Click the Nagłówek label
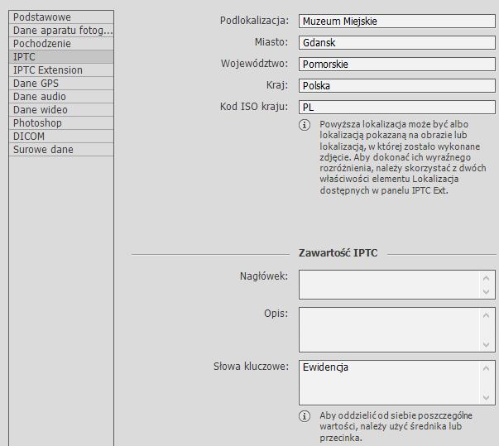Viewport: 499px width, 446px height. (x=264, y=276)
